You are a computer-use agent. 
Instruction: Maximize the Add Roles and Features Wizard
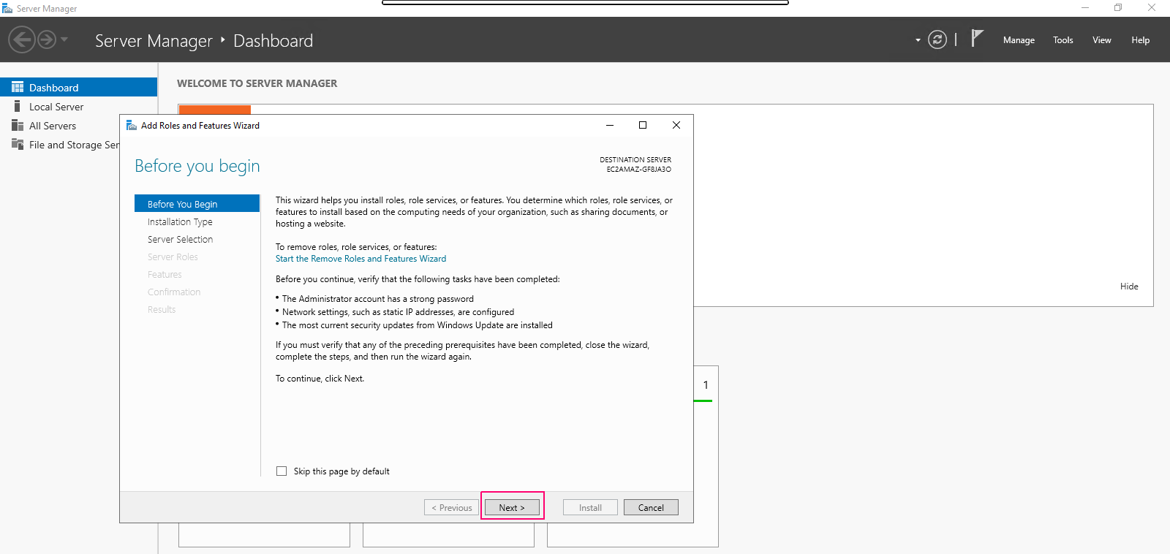[x=643, y=125]
